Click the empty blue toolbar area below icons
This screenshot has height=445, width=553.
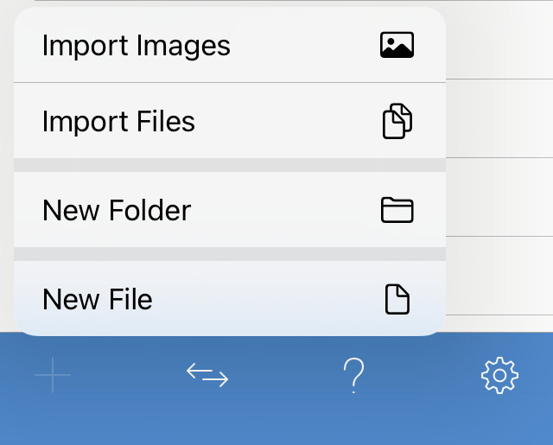276,422
